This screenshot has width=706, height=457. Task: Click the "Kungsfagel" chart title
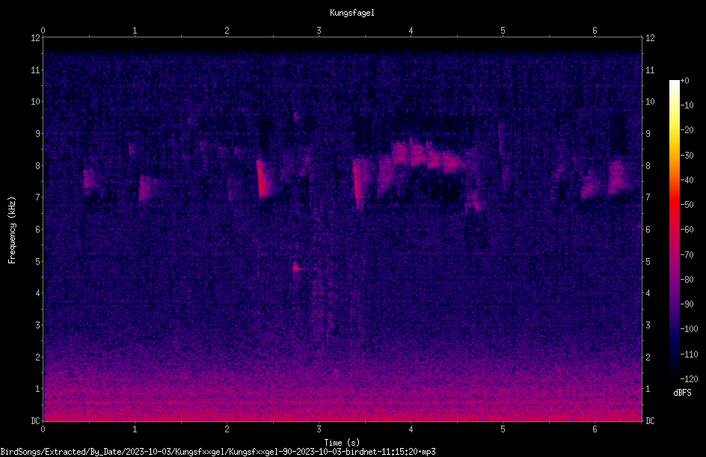point(352,13)
